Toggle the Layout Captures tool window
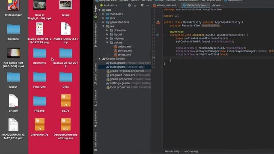Image resolution: width=274 pixels, height=154 pixels. [x=95, y=74]
